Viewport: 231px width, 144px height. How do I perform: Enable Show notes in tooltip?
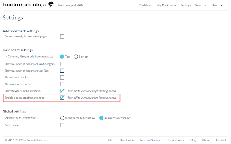click(x=62, y=84)
